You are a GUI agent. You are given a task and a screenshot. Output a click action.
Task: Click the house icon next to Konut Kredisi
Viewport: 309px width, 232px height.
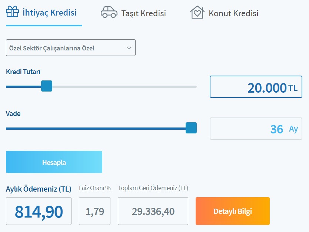[x=198, y=12]
